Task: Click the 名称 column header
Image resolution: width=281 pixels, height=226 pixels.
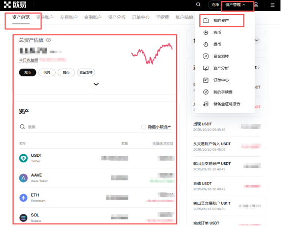Action: click(x=22, y=144)
